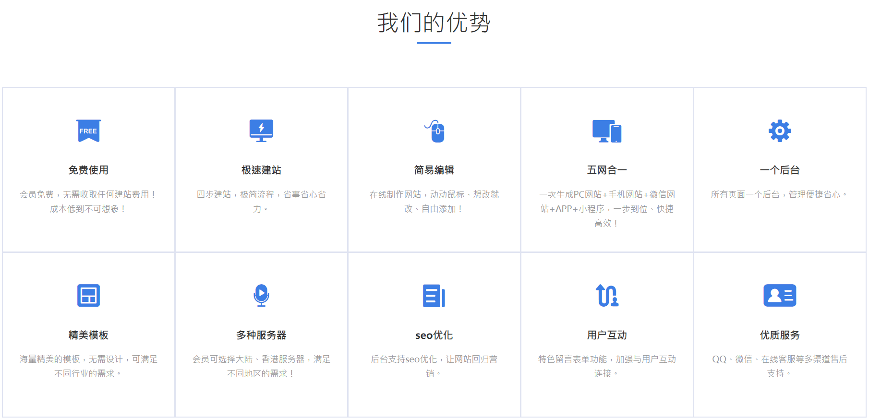Click the seo document icon
This screenshot has height=419, width=869.
(434, 296)
